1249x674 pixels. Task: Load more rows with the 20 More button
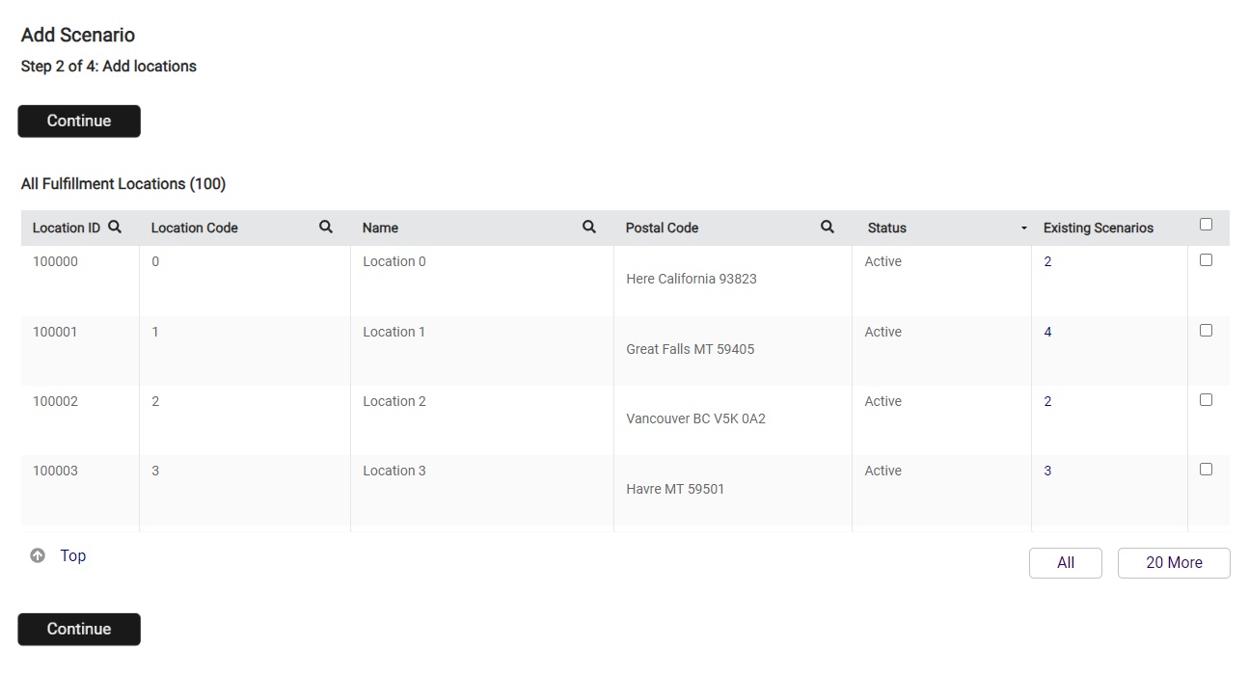[1173, 562]
